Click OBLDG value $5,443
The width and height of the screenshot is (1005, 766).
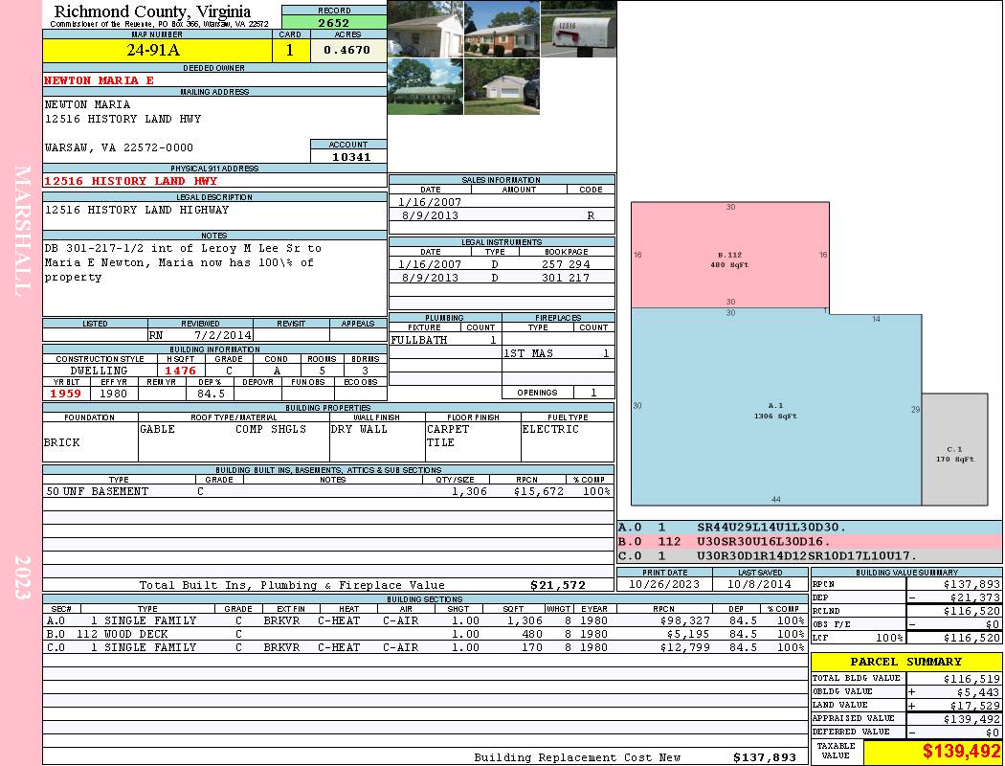pos(978,692)
